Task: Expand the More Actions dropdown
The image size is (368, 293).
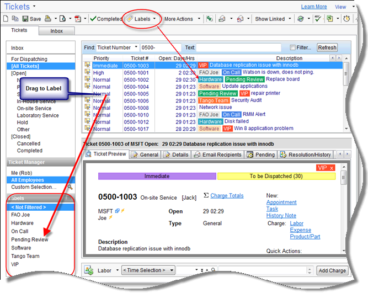Action: [182, 19]
